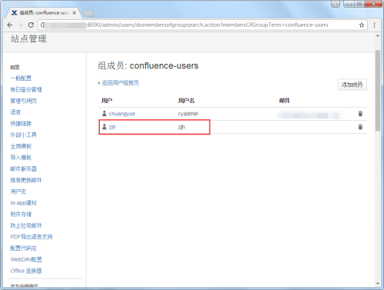
Task: Open the 外部小工具 sidebar link
Action: click(x=24, y=135)
